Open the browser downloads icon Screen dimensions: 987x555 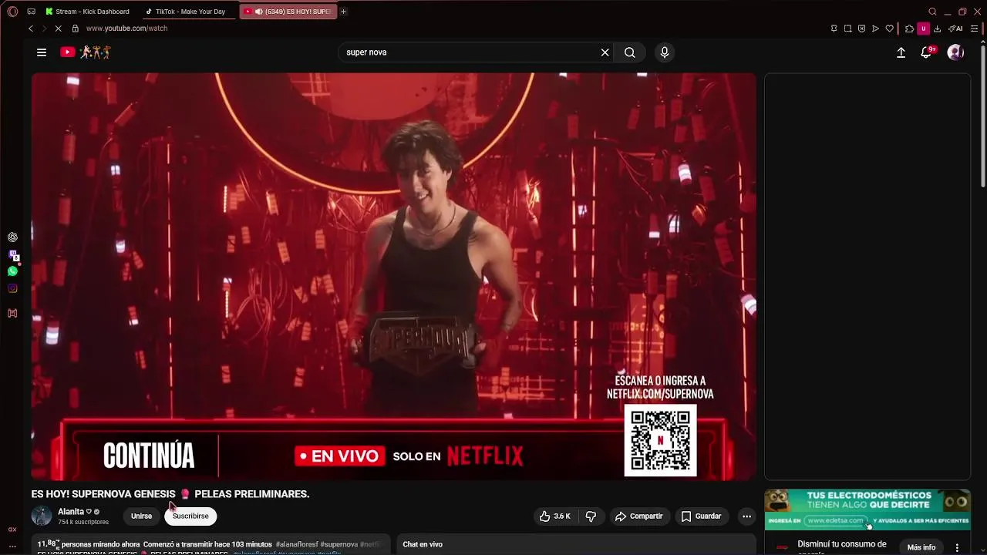(x=937, y=29)
